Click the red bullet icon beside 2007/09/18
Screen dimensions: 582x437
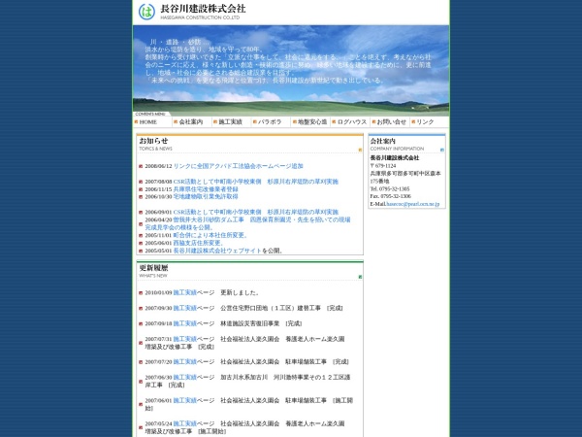coord(141,324)
